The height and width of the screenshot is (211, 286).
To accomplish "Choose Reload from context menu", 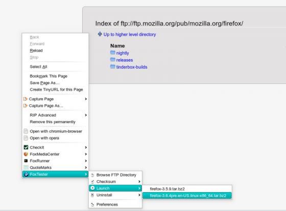I will pos(55,51).
